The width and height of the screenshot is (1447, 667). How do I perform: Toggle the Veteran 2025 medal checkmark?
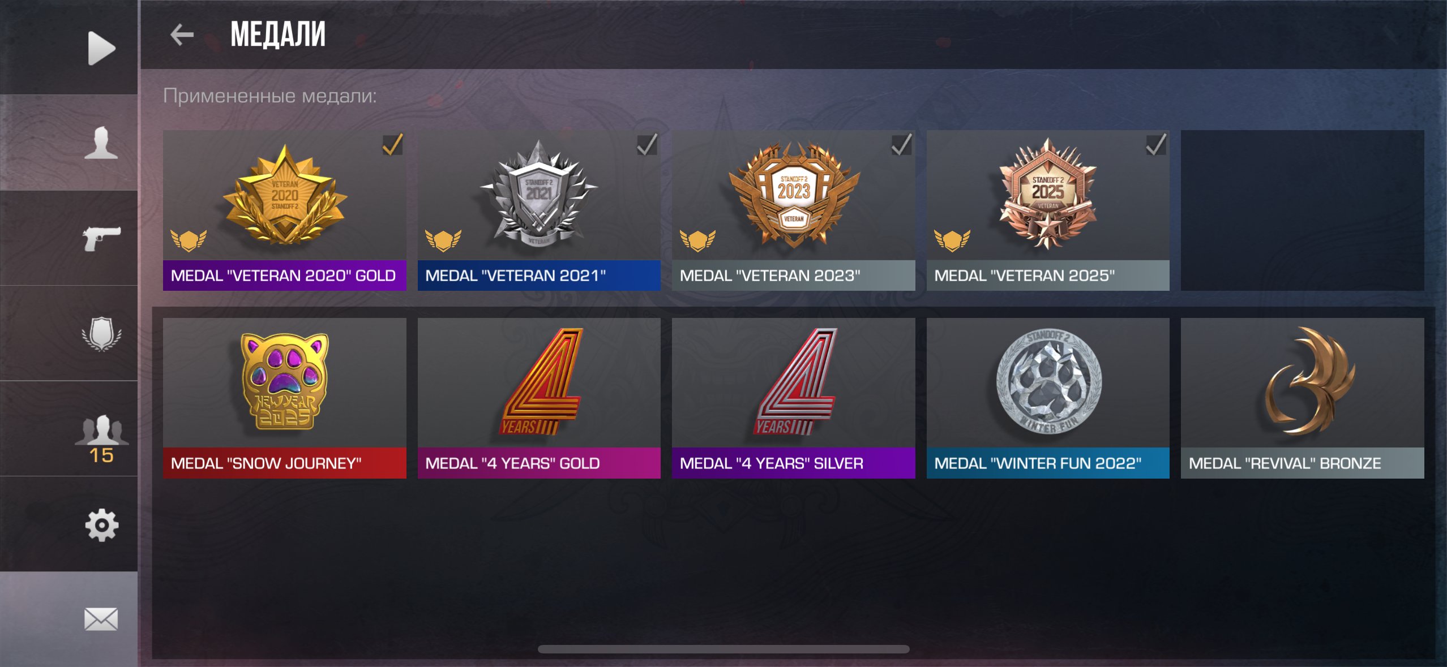[1155, 145]
